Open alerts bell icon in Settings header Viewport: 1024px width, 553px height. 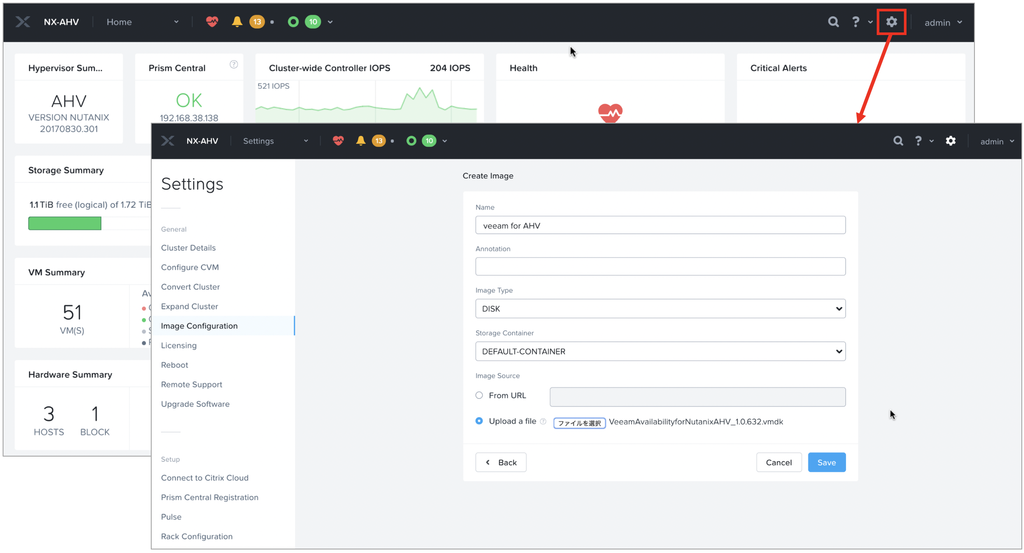pos(361,141)
